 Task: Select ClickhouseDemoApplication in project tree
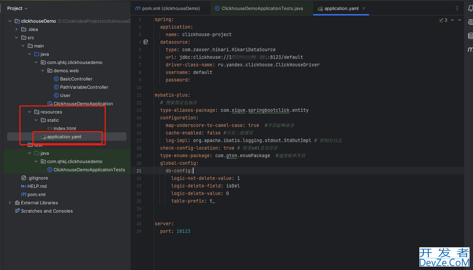(83, 104)
